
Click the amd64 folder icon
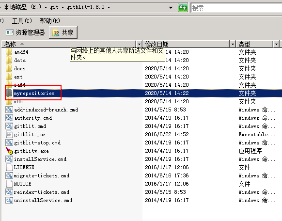pos(9,52)
